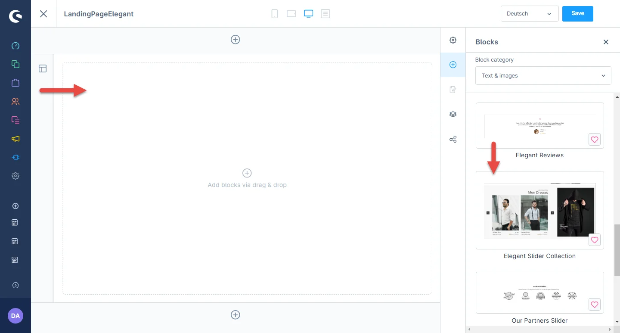Open the Customers icon in sidebar
This screenshot has width=620, height=333.
pos(15,102)
